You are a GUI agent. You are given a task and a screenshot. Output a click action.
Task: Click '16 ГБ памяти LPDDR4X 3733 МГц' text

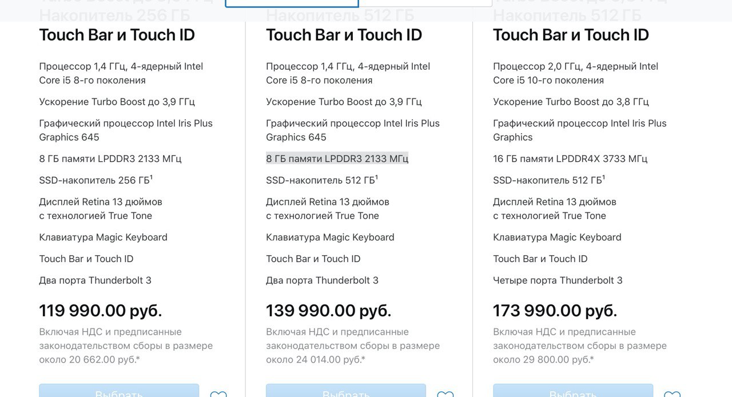click(570, 158)
